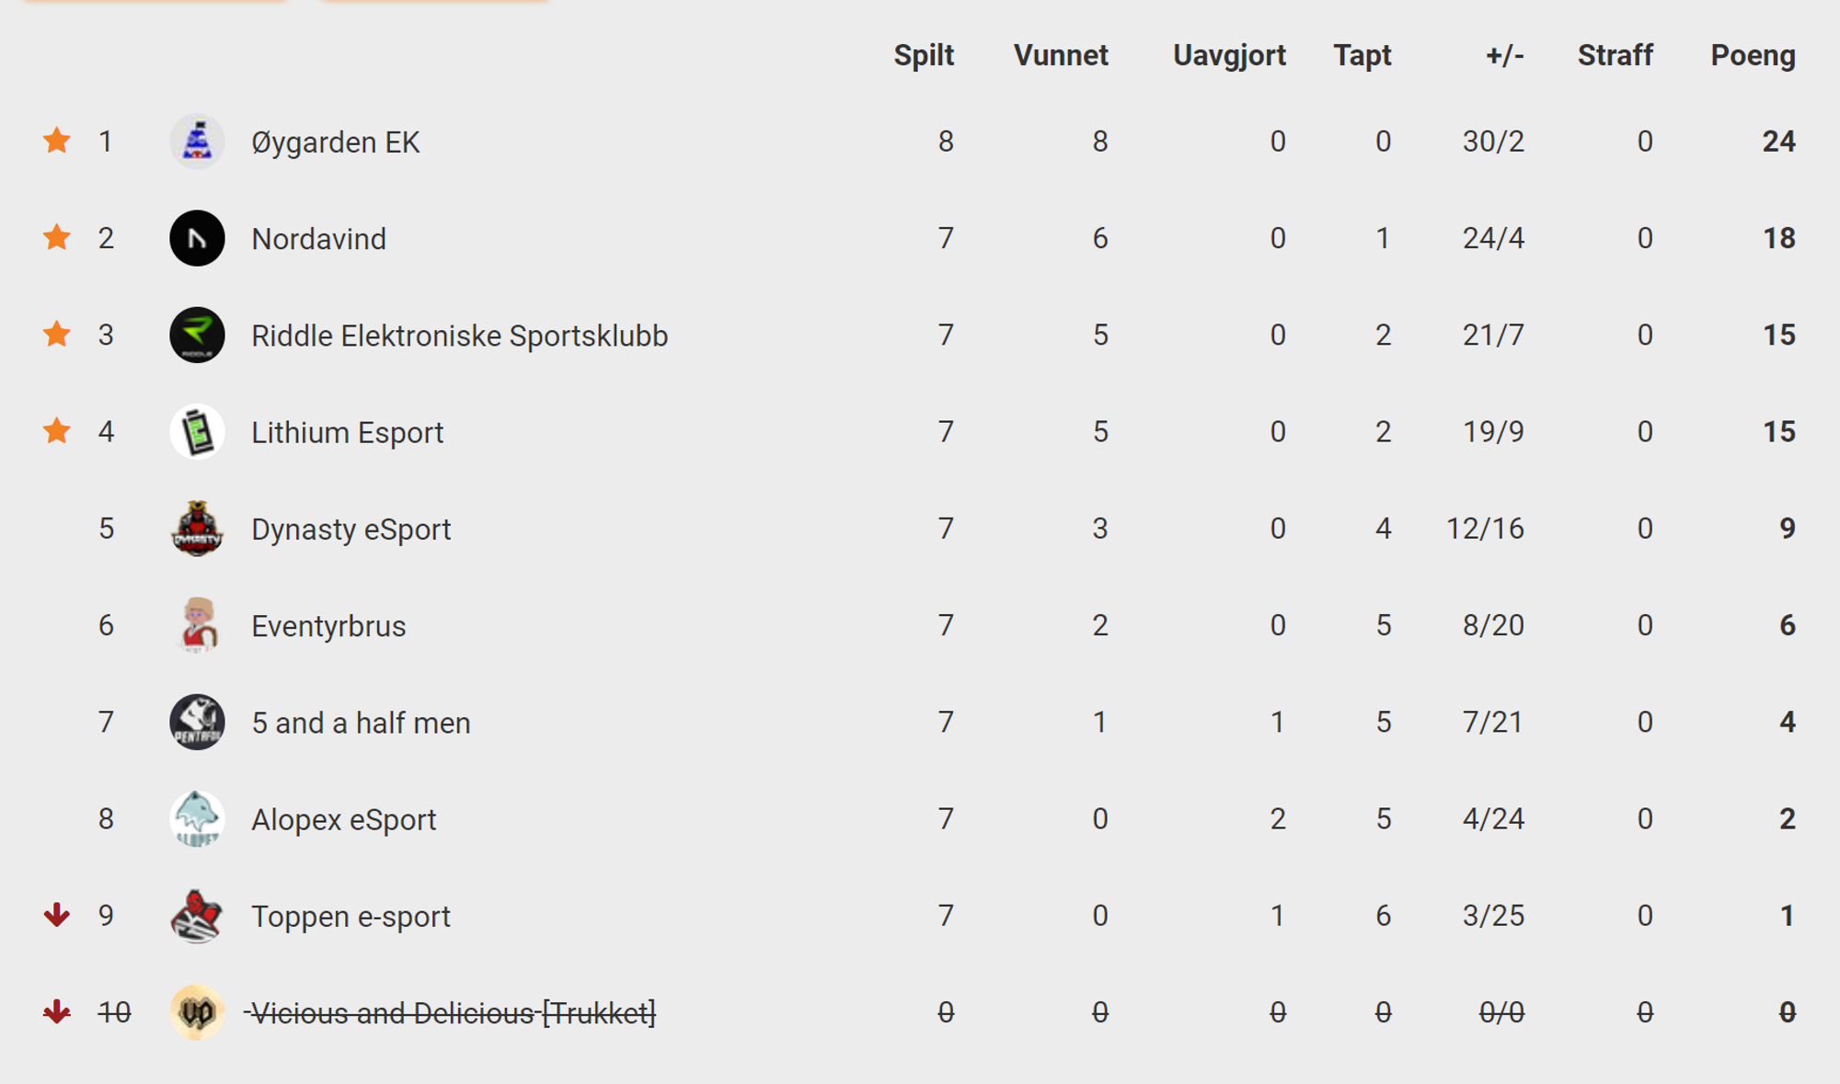Click the Vunnet column header
The width and height of the screenshot is (1840, 1084).
1061,55
